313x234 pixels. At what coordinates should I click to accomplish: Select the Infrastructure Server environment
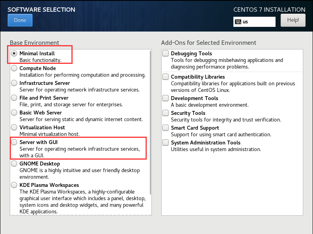tap(14, 83)
